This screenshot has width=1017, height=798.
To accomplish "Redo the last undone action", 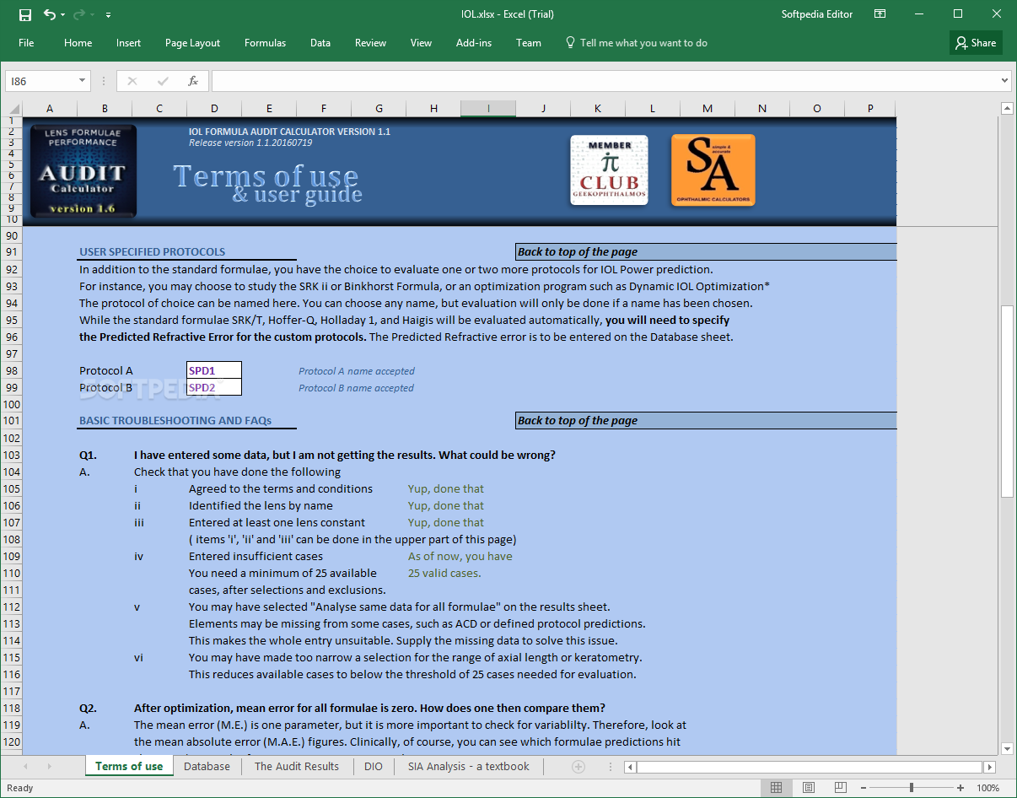I will click(x=79, y=14).
